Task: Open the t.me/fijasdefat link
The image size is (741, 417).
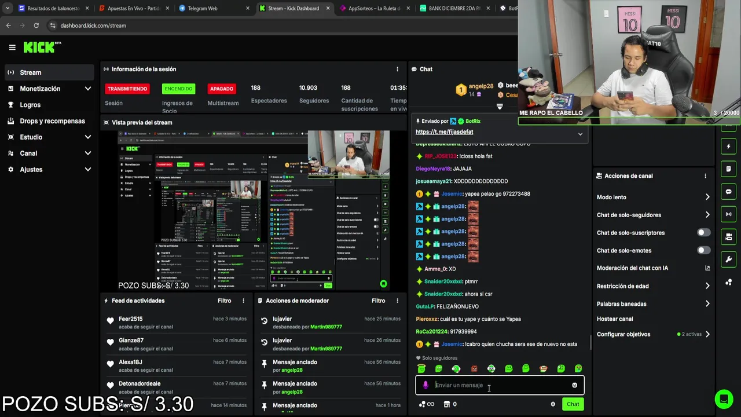Action: click(x=444, y=132)
